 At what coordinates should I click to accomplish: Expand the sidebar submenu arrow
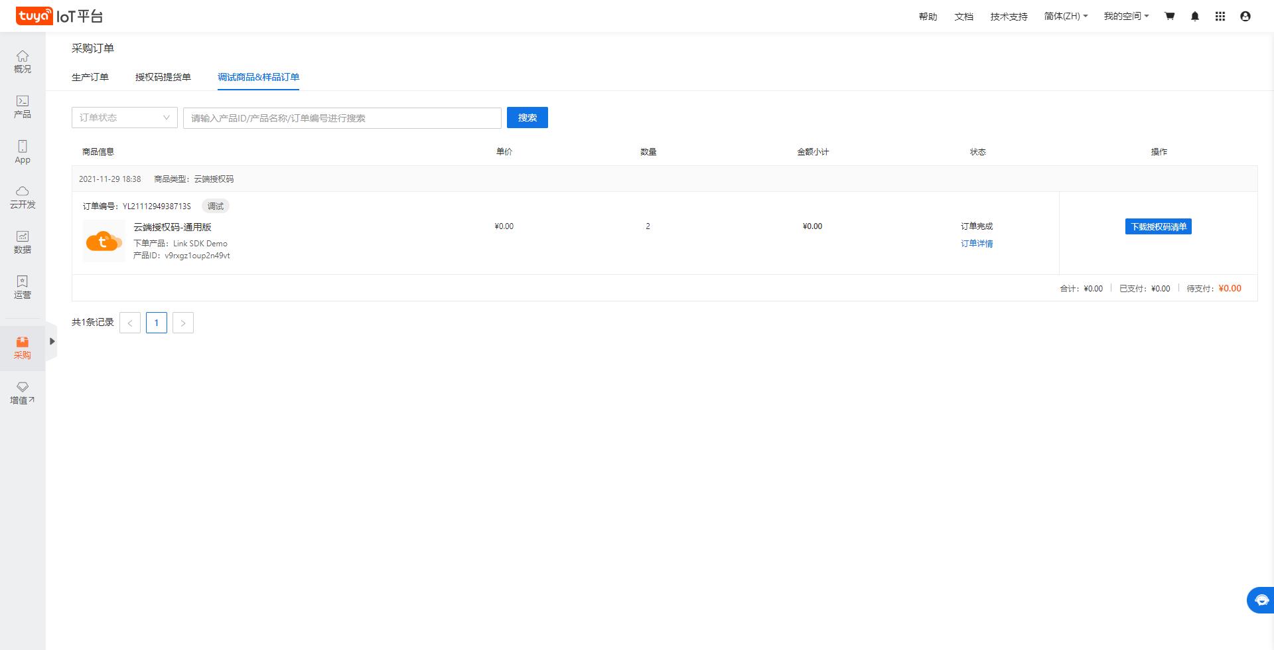click(52, 341)
